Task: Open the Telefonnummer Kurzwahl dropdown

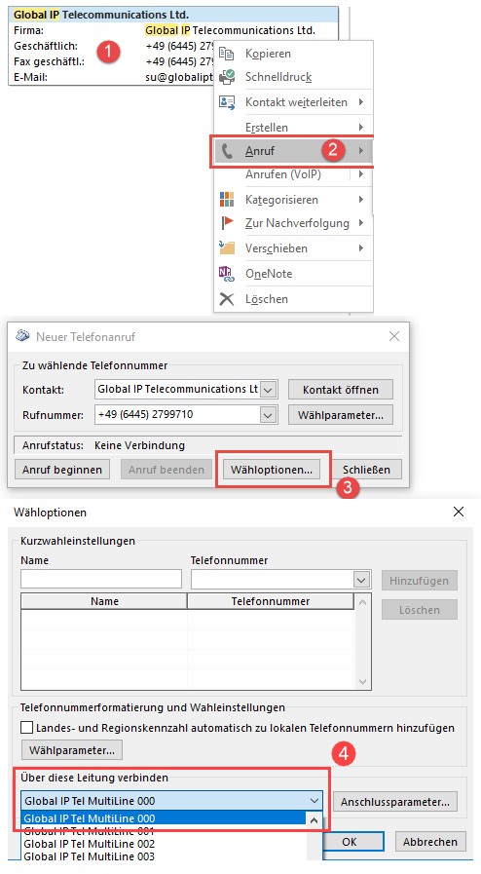Action: [x=362, y=580]
